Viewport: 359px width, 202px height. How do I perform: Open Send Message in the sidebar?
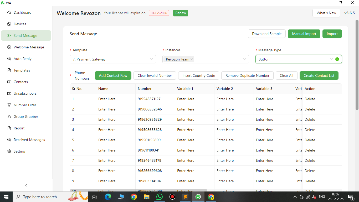[26, 36]
